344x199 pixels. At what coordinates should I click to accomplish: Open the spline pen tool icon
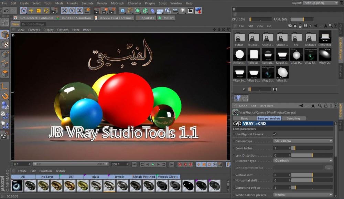(x=130, y=11)
